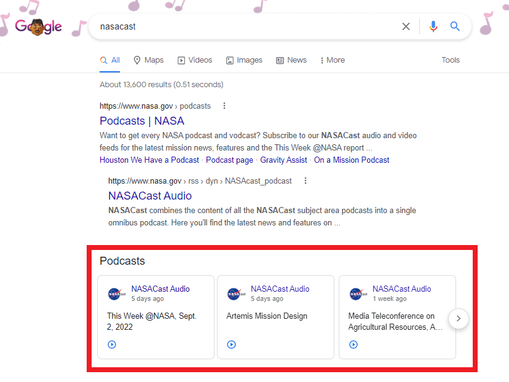Click the Google doodle logo

(x=38, y=26)
